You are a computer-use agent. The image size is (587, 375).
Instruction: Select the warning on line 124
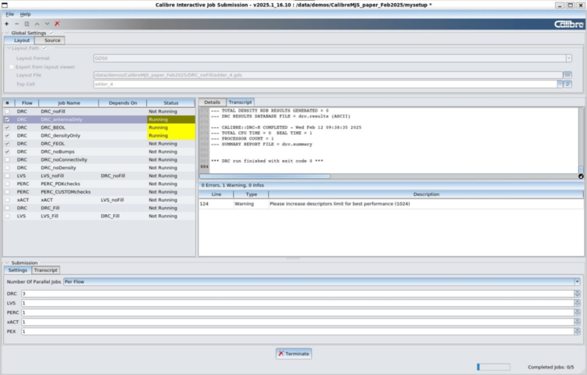pos(392,204)
